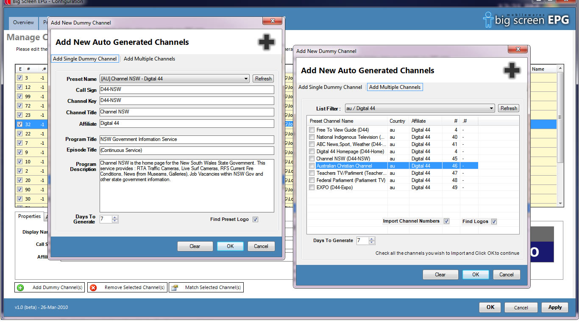Click the red X Remove Selected Channel(s) icon
The image size is (579, 325).
point(93,288)
